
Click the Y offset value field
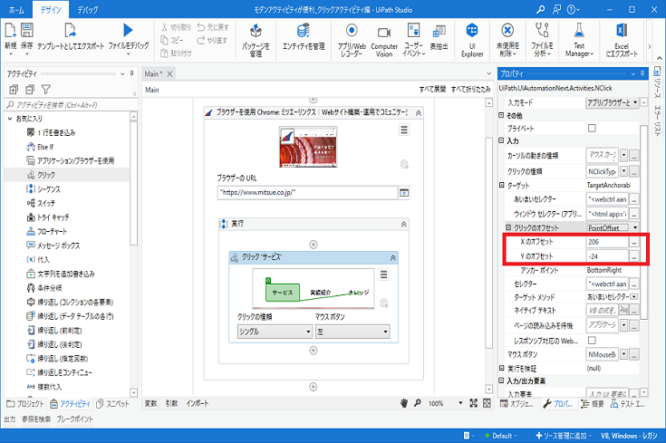pyautogui.click(x=607, y=256)
